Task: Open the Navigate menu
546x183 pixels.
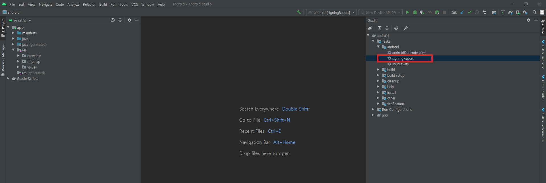Action: [x=46, y=4]
